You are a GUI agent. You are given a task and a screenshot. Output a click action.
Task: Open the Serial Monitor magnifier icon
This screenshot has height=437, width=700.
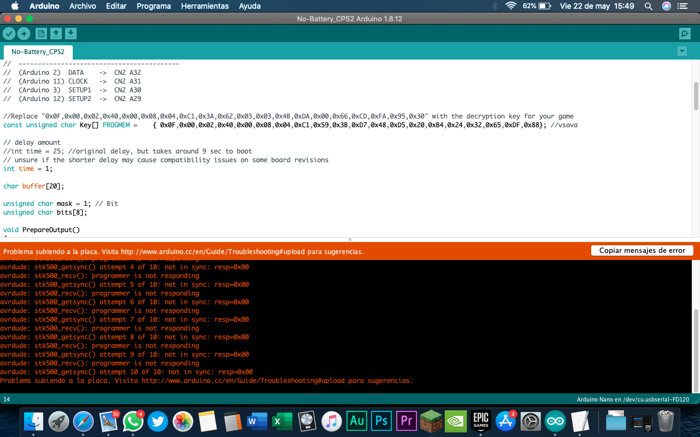click(685, 34)
